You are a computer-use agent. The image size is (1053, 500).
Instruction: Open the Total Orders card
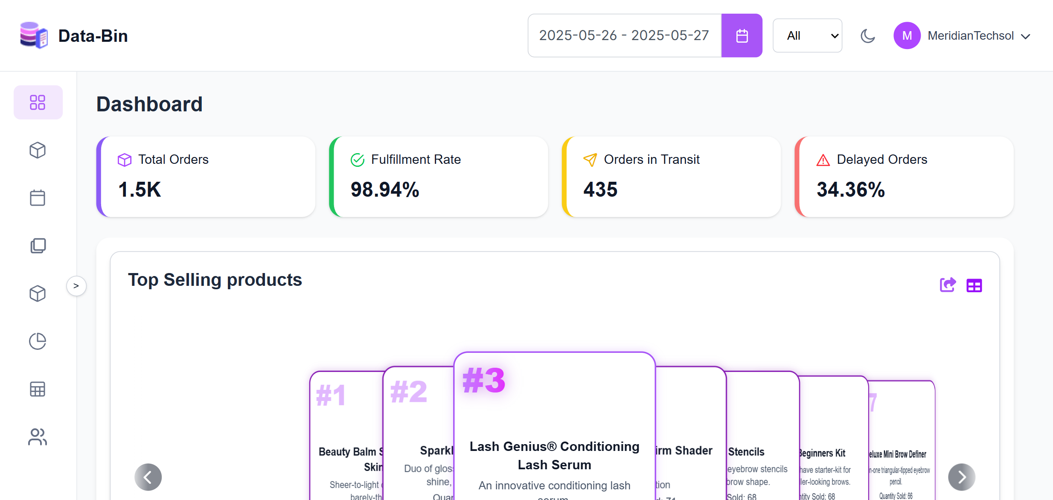(x=206, y=177)
